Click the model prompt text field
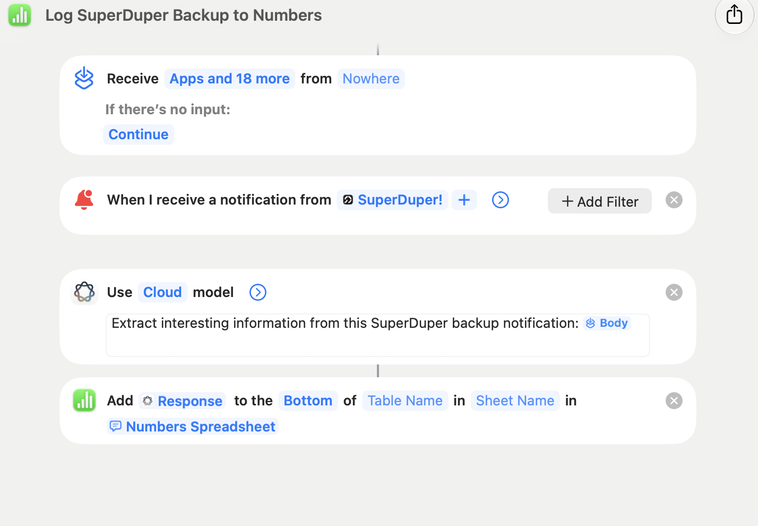The width and height of the screenshot is (758, 526). [378, 335]
